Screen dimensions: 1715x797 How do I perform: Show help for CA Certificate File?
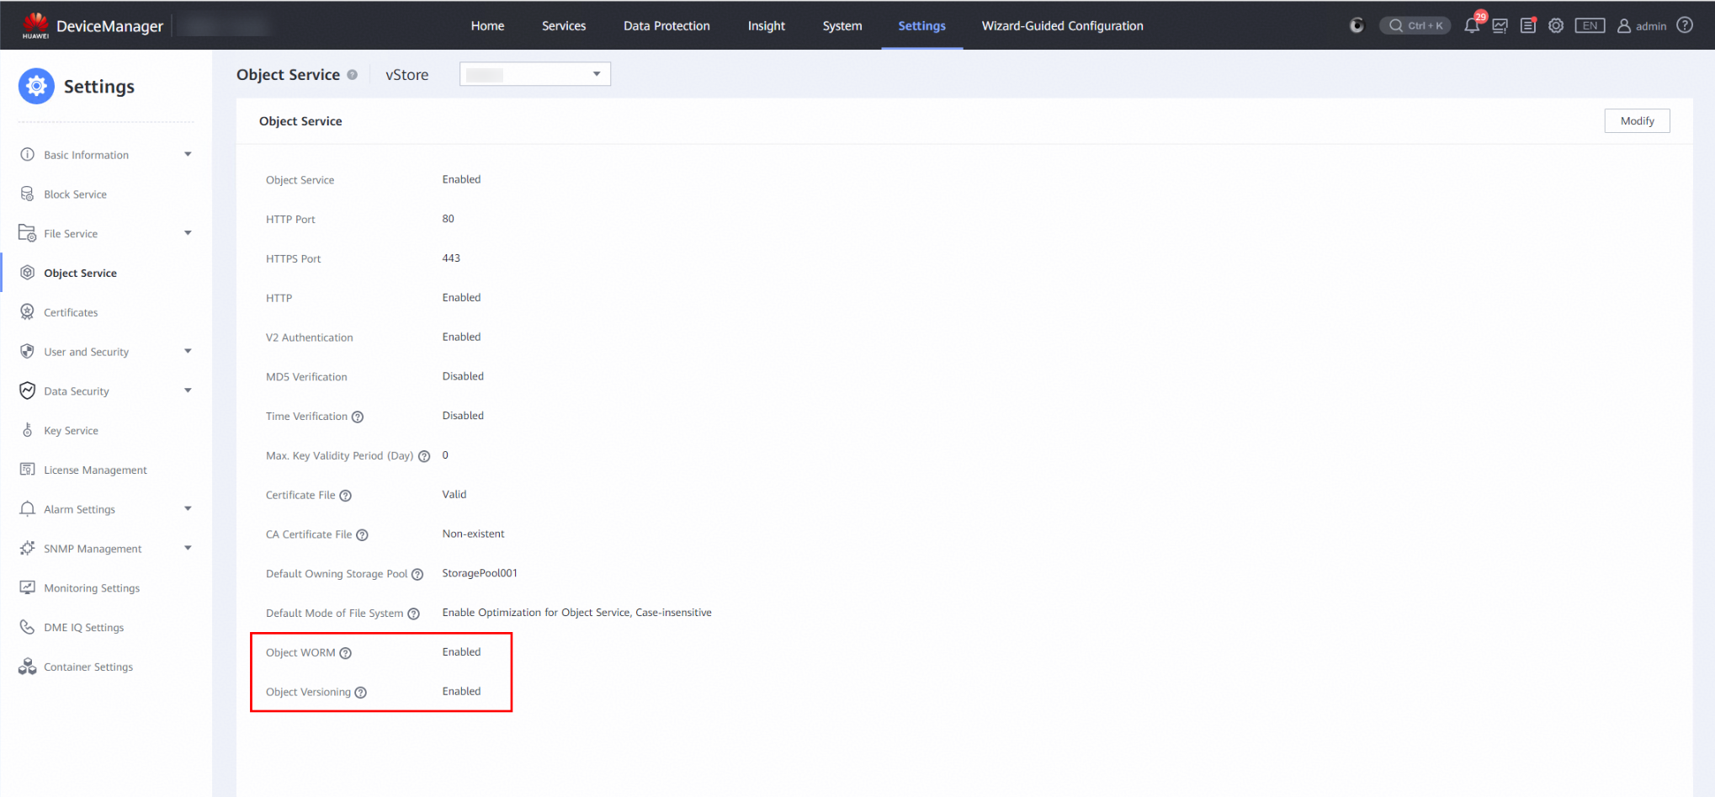click(362, 535)
